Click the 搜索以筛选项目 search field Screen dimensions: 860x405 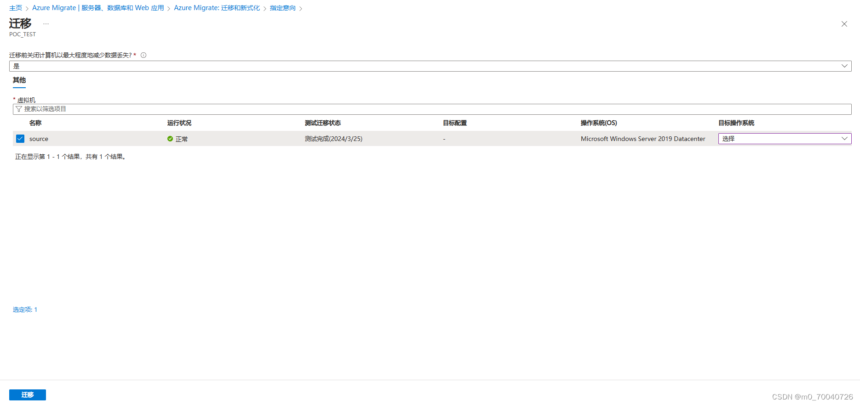click(x=432, y=109)
